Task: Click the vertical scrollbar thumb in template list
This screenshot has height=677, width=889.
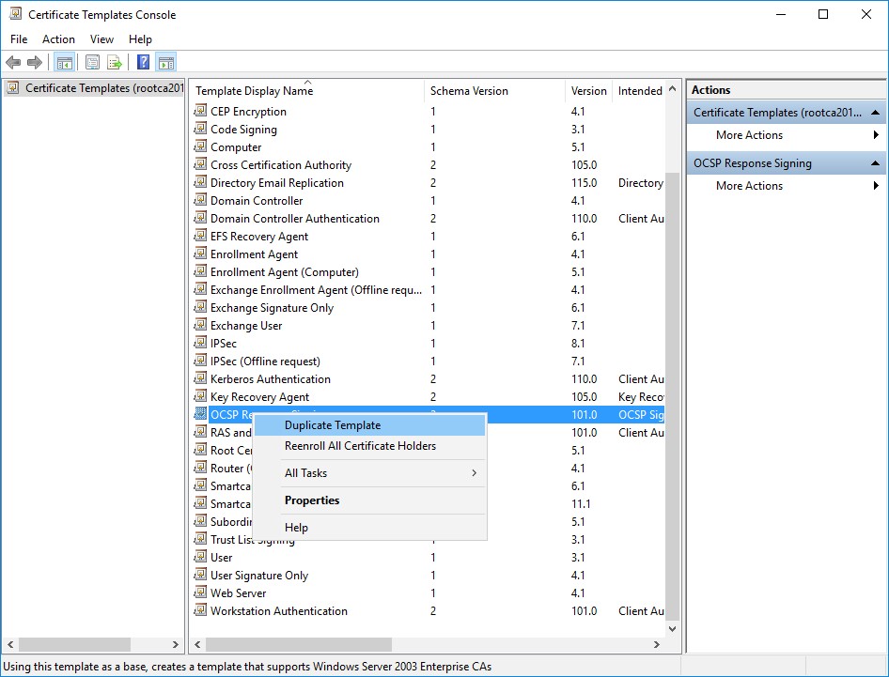Action: coord(673,396)
